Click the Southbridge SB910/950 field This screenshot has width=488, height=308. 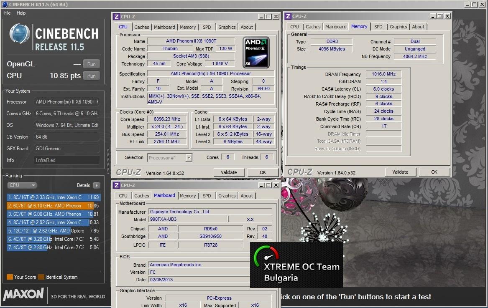click(210, 236)
